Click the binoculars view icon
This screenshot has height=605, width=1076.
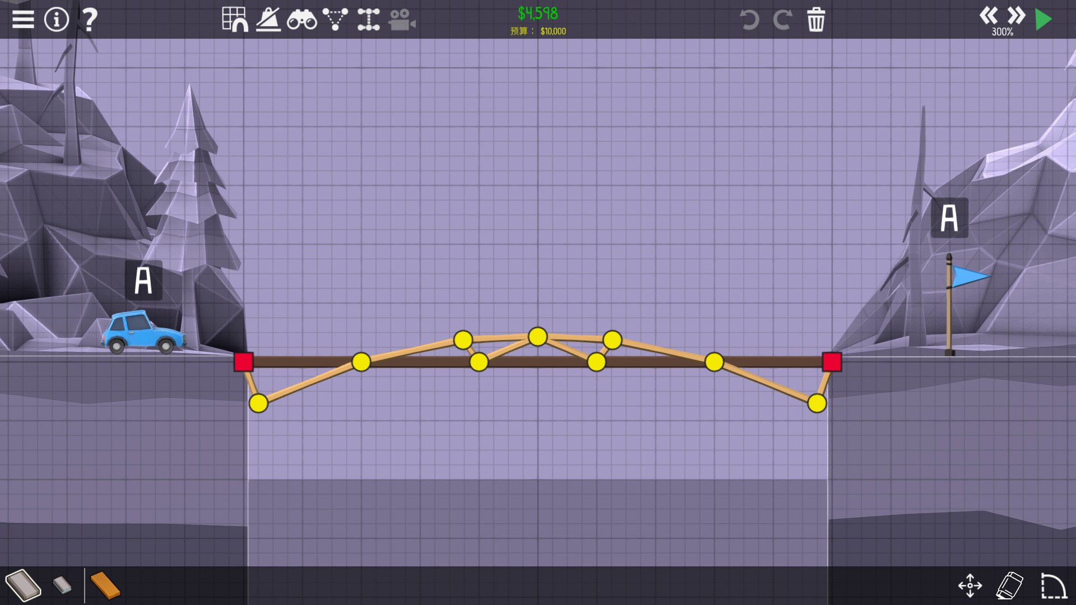pyautogui.click(x=302, y=20)
